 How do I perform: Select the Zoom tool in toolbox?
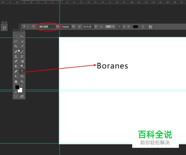click(x=22, y=82)
